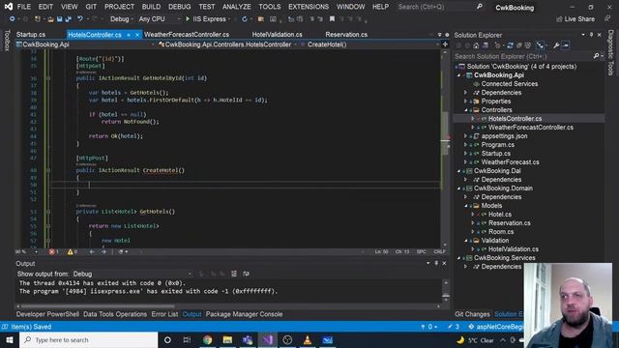Click the split editor icon above the scrollbar
Image resolution: width=619 pixels, height=348 pixels.
pos(445,44)
